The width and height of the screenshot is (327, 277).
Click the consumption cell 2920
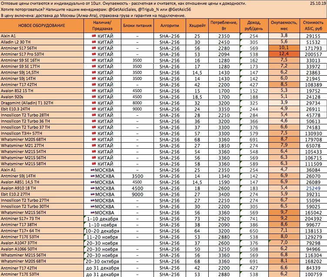coord(224,219)
